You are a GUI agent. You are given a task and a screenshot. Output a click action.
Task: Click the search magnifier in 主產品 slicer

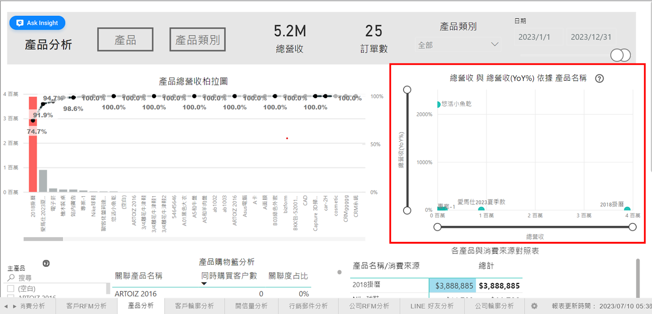(11, 278)
